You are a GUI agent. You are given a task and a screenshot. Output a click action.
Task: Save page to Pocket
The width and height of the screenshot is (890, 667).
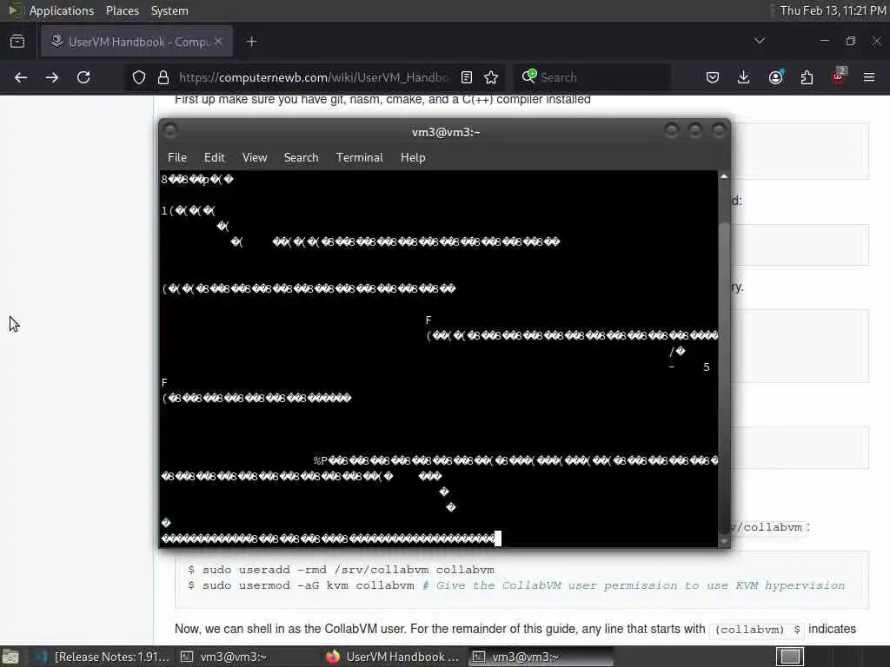713,77
